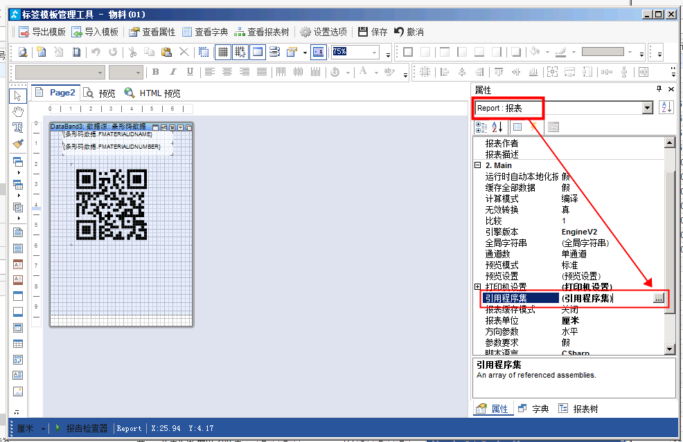Click the justify text alignment icon

click(262, 72)
